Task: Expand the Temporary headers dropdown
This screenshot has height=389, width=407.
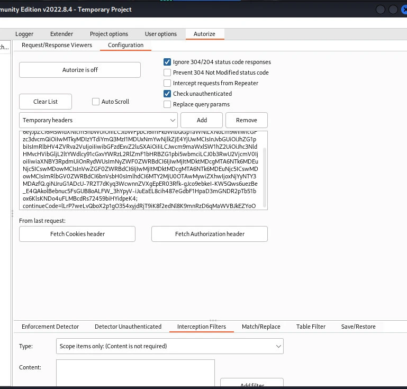Action: [98, 120]
